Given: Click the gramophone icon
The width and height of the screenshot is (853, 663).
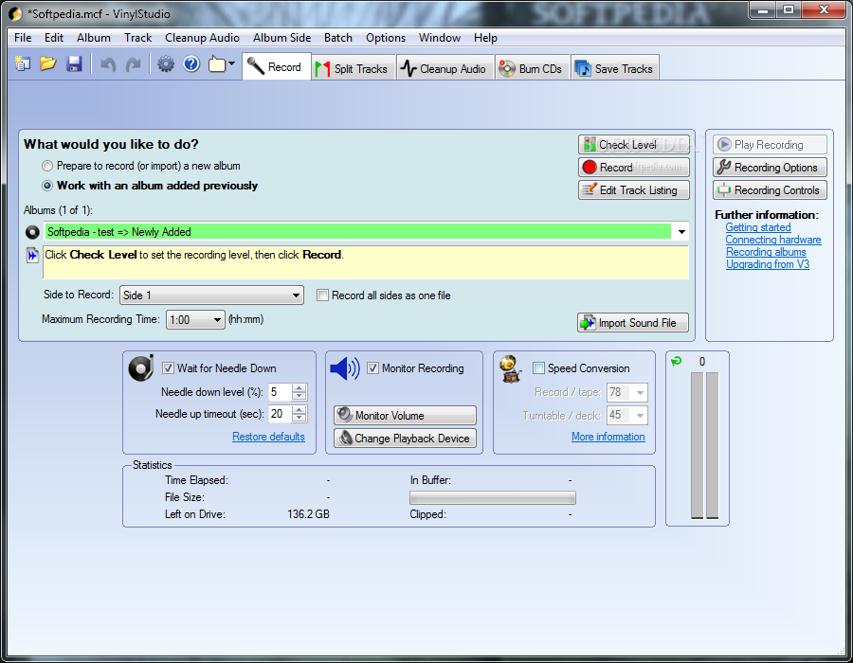Looking at the screenshot, I should (x=510, y=369).
